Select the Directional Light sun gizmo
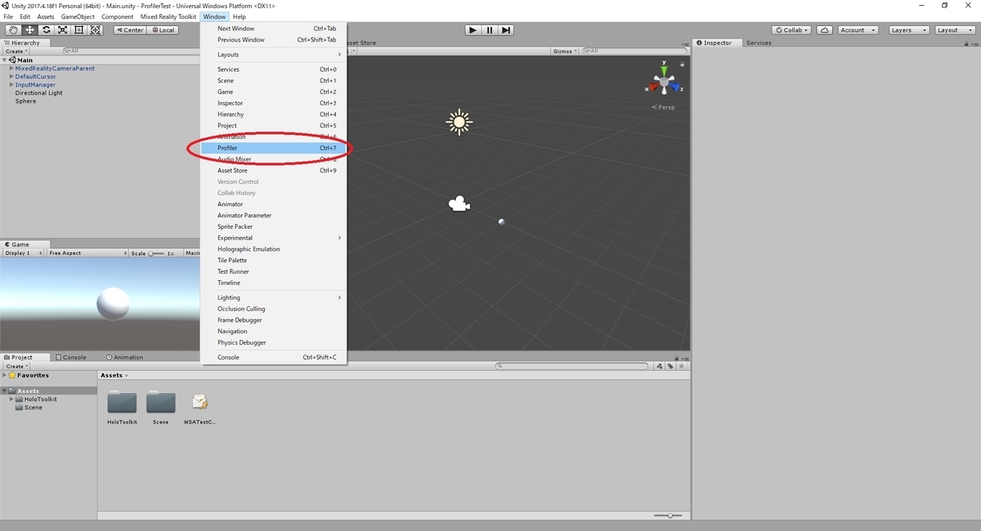The width and height of the screenshot is (981, 531). pos(459,123)
